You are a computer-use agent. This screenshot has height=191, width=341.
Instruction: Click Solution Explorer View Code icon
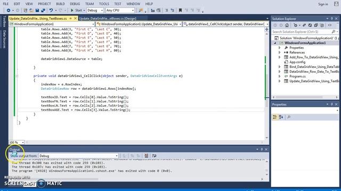point(330,25)
